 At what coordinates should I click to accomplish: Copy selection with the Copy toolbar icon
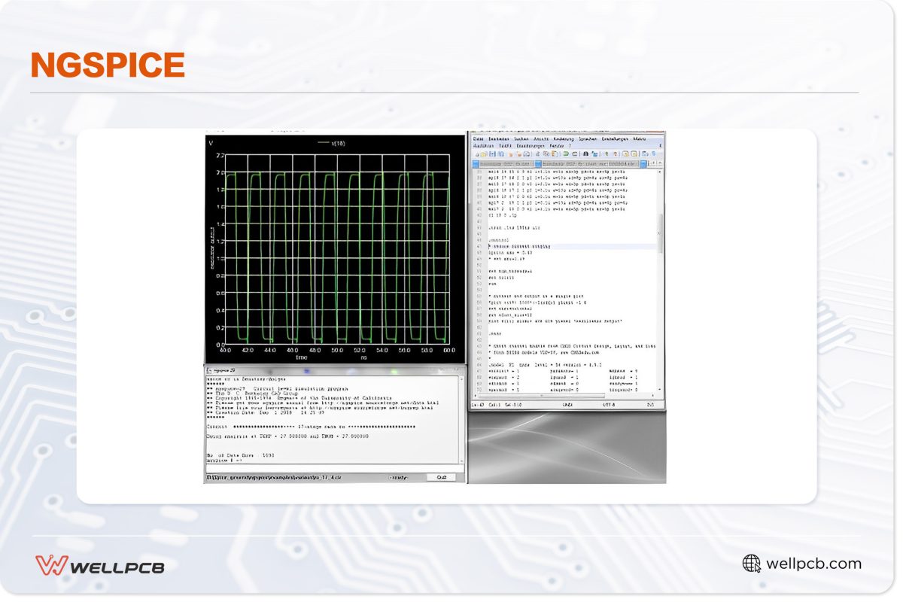coord(545,154)
